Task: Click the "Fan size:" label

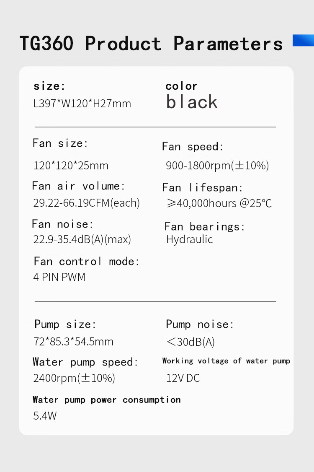Action: (60, 143)
